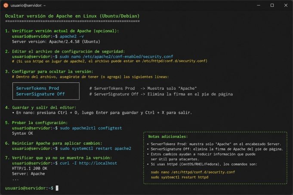
Task: Click the 'sudo systemctl restart apache2' command
Action: (95, 148)
